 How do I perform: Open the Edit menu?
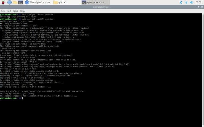pos(9,11)
